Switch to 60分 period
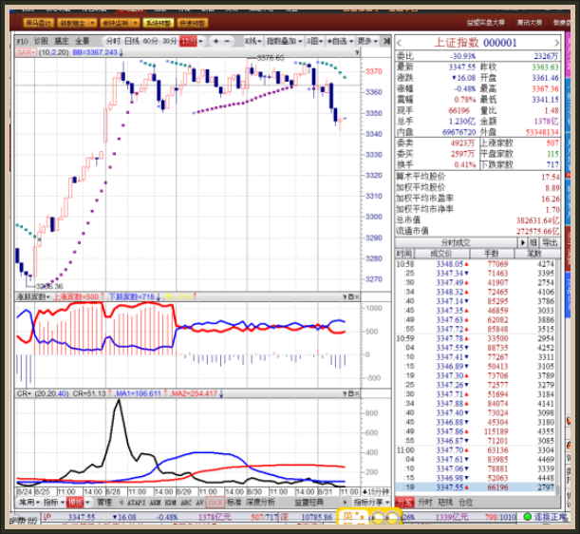 point(150,41)
